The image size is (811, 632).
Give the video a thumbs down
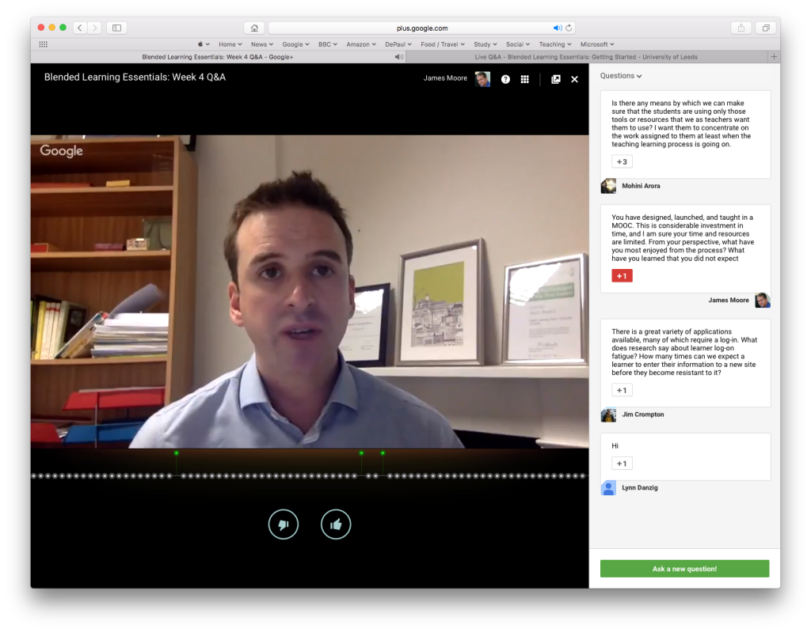[x=284, y=524]
